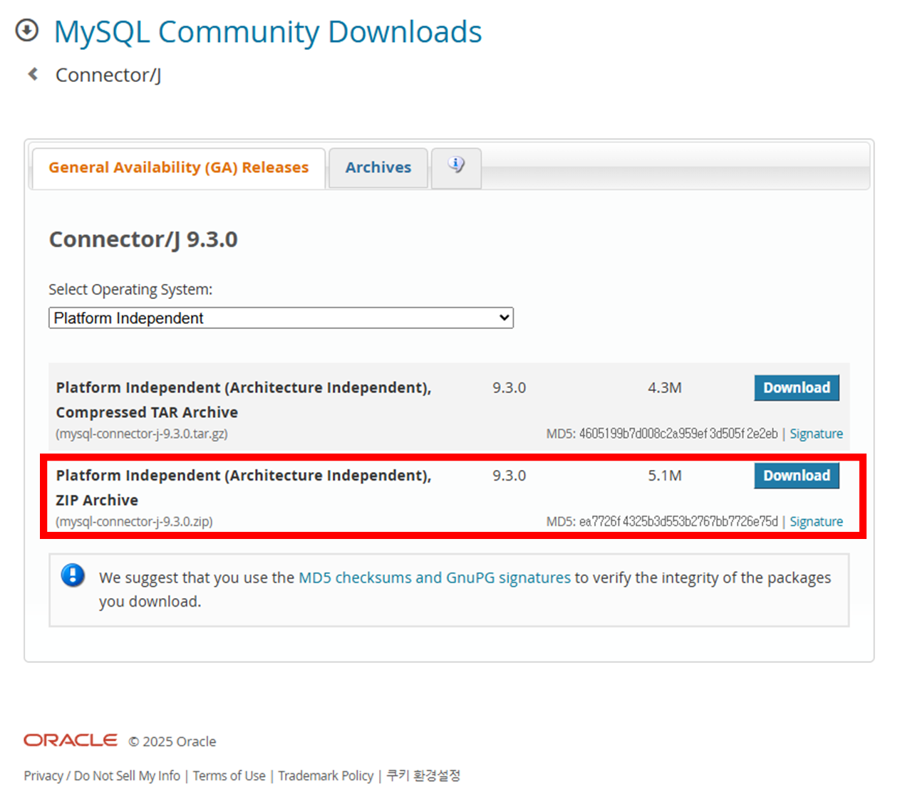Go back to Connector/J link
The height and width of the screenshot is (801, 915).
tap(108, 75)
